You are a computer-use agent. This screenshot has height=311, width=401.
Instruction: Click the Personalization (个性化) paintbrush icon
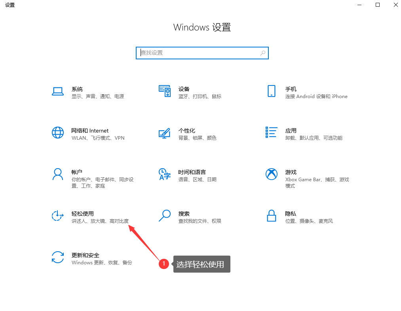tap(164, 133)
